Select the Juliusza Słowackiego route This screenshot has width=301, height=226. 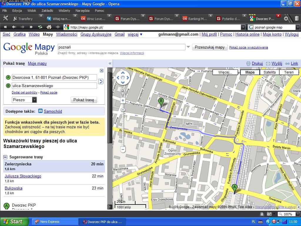(23, 176)
